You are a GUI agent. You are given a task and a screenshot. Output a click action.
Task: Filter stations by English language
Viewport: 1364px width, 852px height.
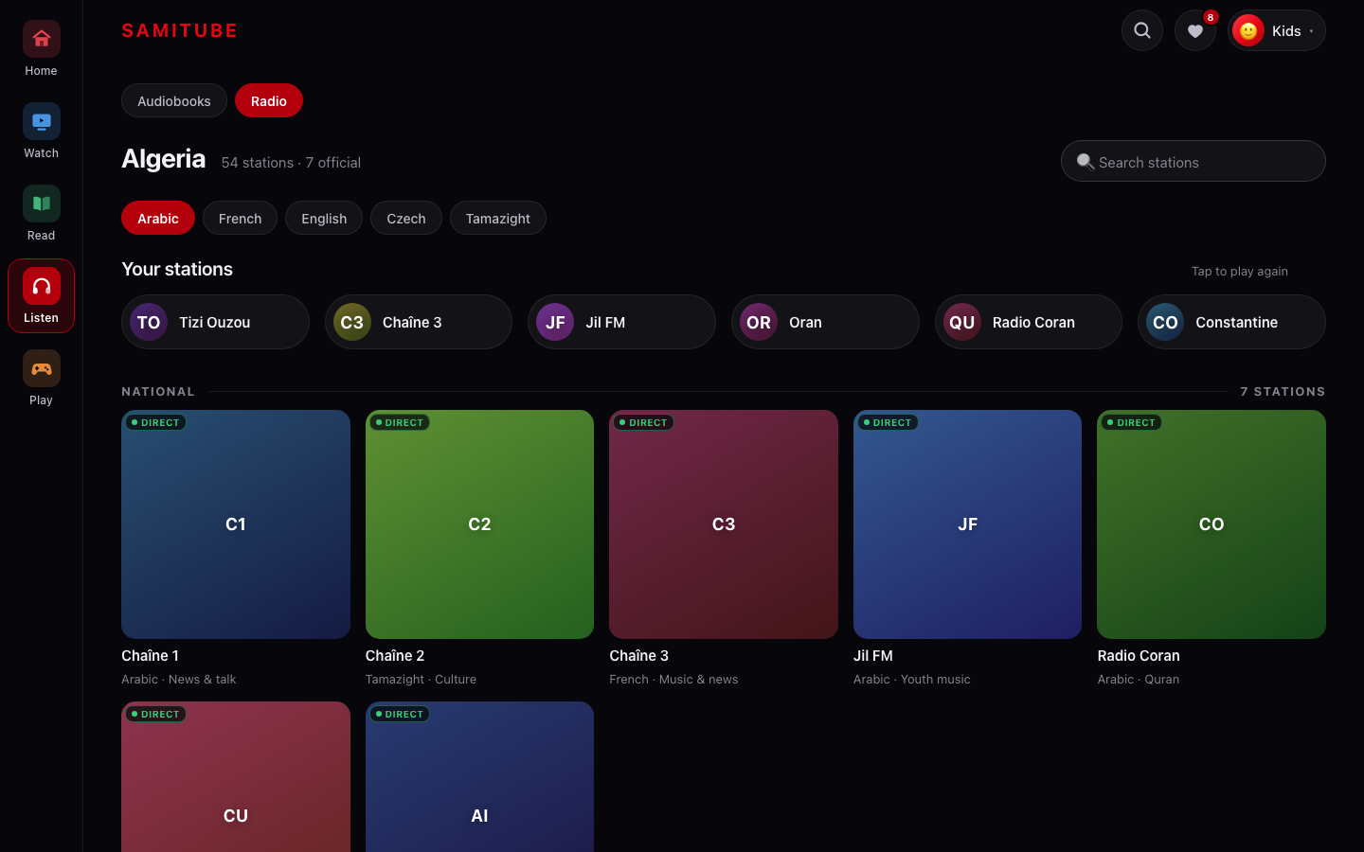pyautogui.click(x=324, y=218)
